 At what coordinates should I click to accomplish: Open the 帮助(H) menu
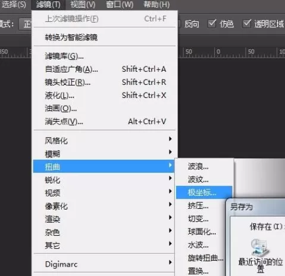click(156, 5)
